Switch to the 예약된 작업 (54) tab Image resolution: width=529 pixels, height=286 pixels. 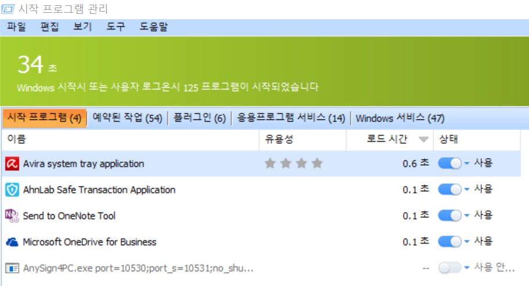(127, 118)
